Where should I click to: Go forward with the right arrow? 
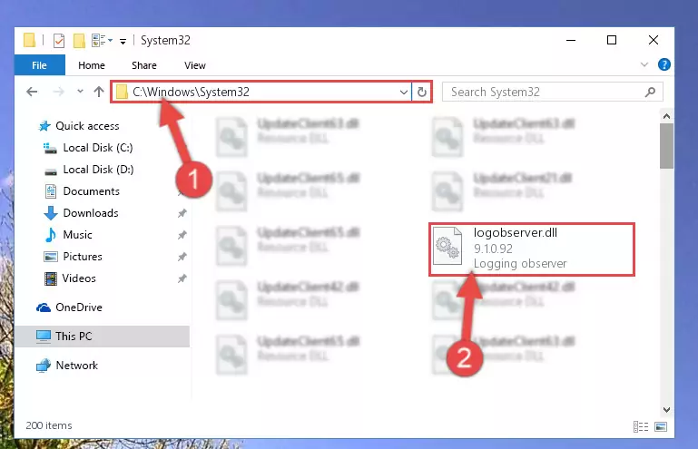(x=58, y=92)
